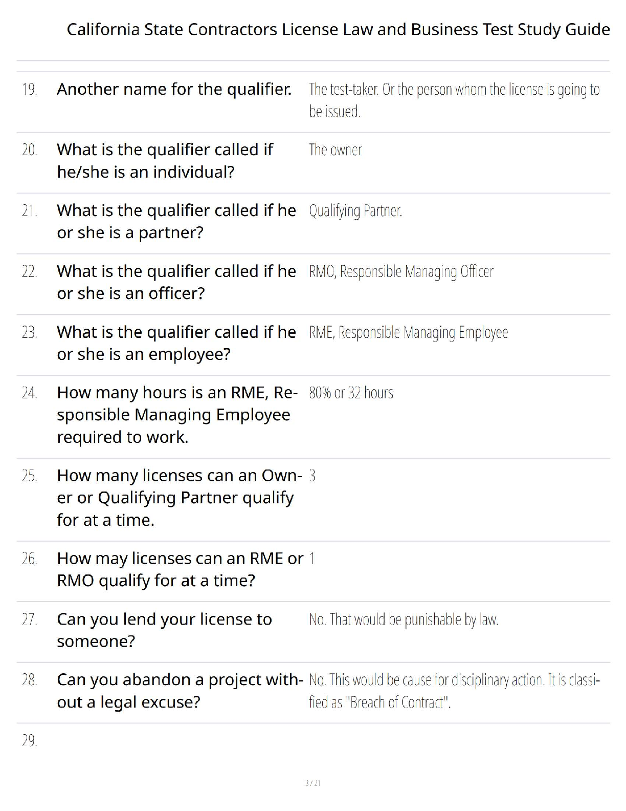Select question 28 about abandoning a project
This screenshot has width=626, height=811.
[x=180, y=691]
